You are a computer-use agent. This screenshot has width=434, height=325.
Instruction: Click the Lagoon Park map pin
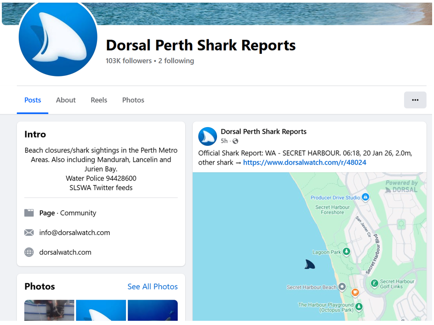(x=346, y=252)
